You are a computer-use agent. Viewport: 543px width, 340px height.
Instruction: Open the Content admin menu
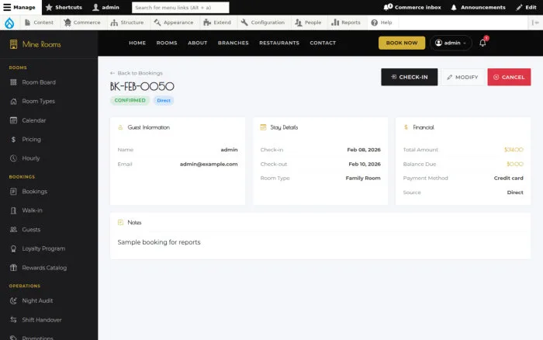pyautogui.click(x=39, y=23)
